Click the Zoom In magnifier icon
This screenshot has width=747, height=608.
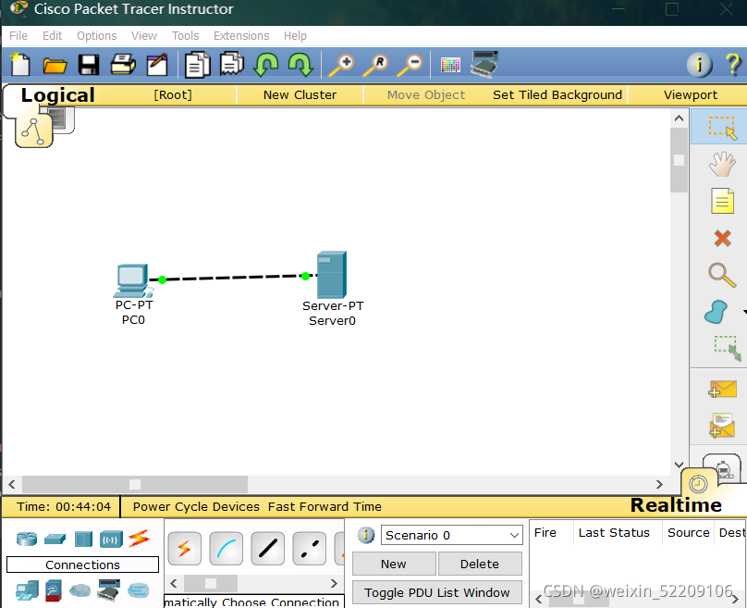341,66
